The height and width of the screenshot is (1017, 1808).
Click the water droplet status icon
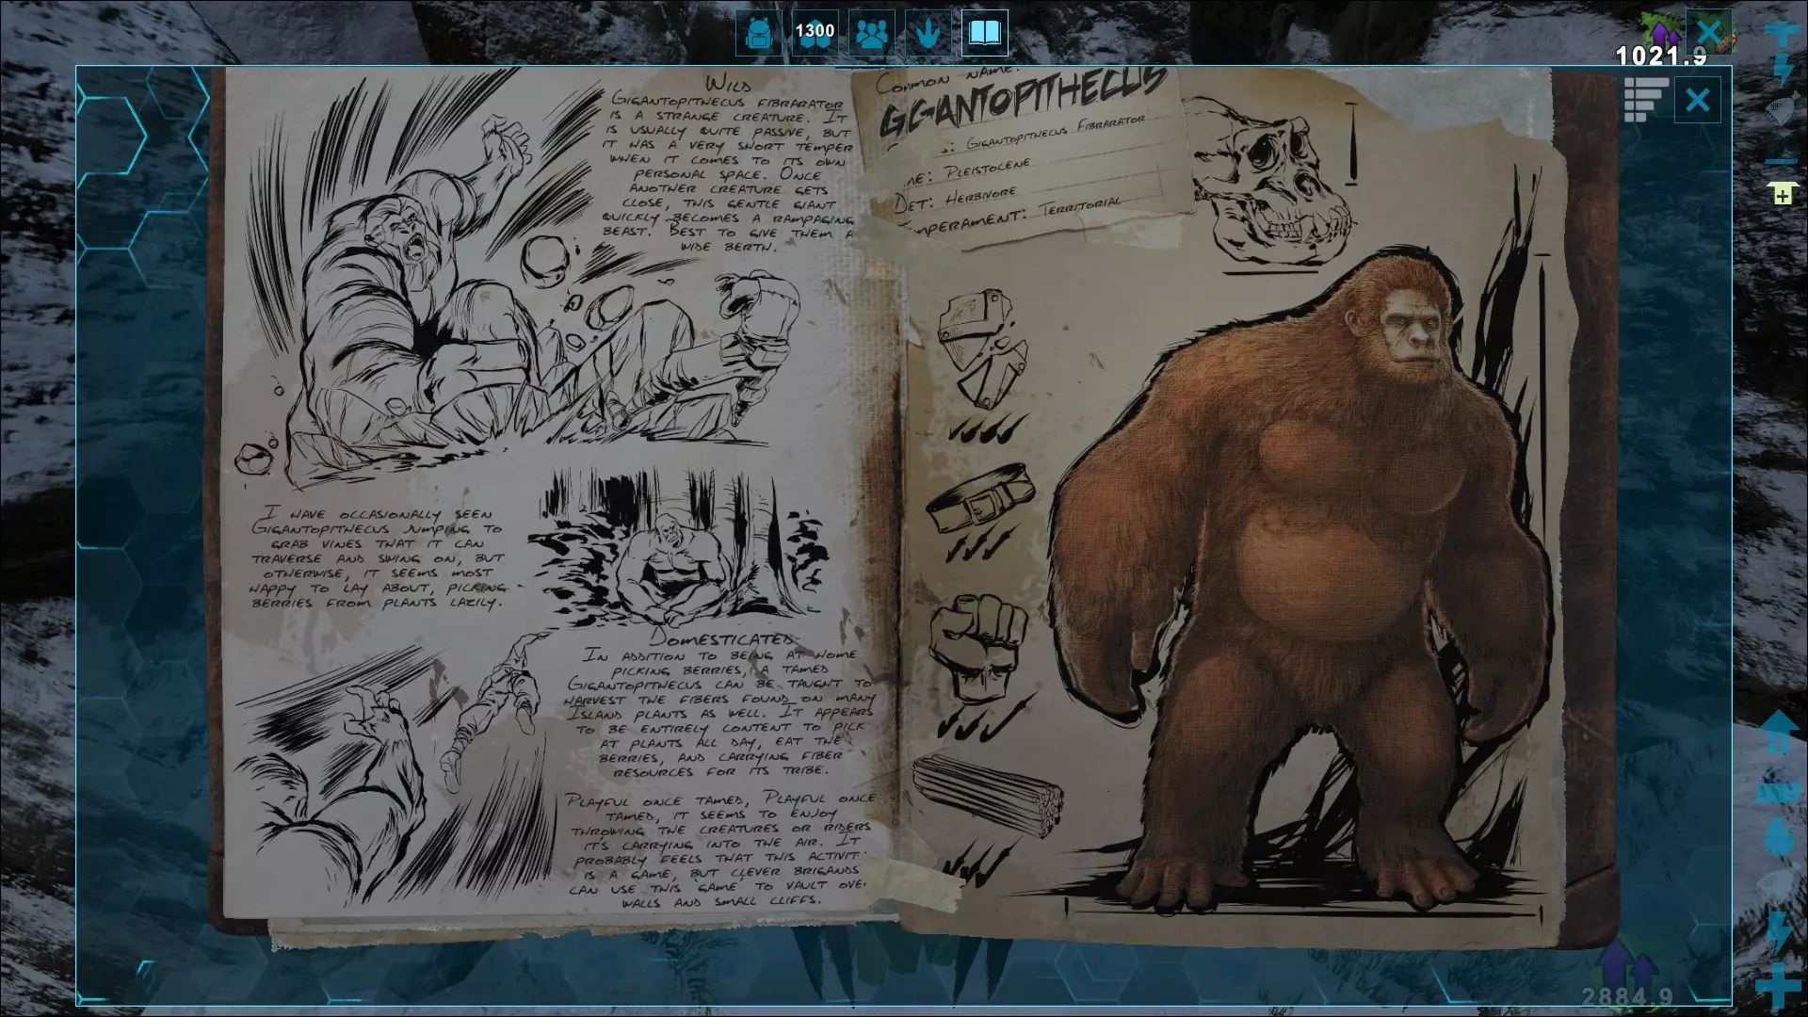pos(1778,836)
